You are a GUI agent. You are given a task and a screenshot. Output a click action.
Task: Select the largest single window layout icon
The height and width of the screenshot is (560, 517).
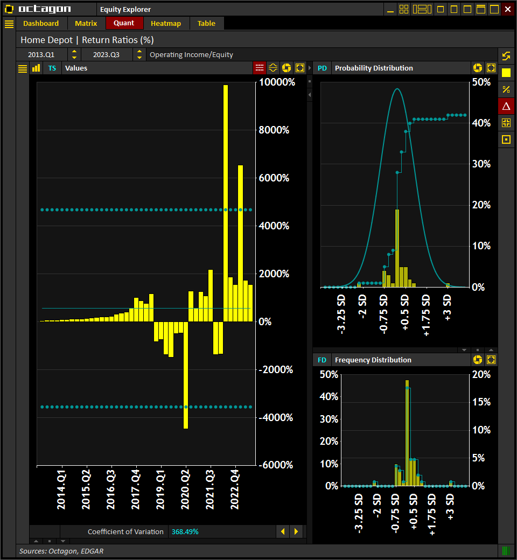pyautogui.click(x=494, y=9)
